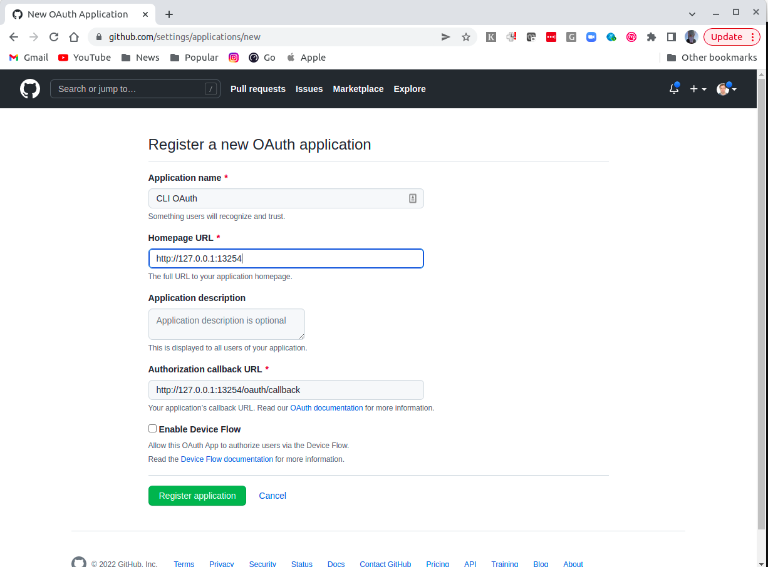Go to the browser home icon
This screenshot has width=768, height=567.
74,37
